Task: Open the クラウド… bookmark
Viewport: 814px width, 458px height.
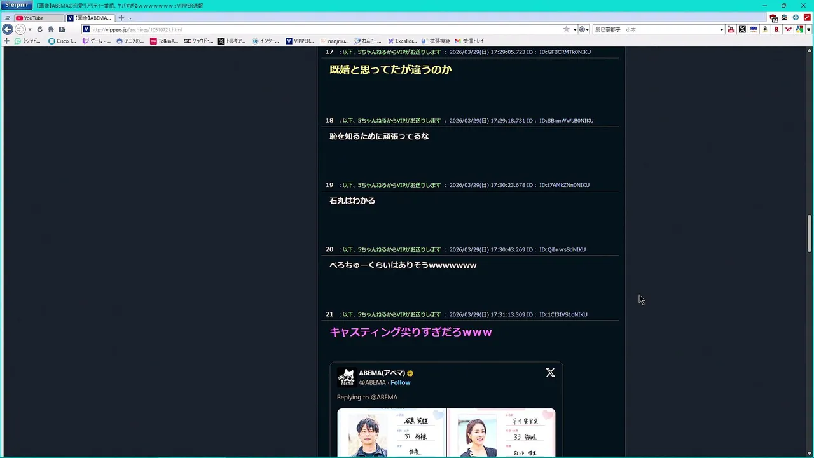Action: (198, 41)
